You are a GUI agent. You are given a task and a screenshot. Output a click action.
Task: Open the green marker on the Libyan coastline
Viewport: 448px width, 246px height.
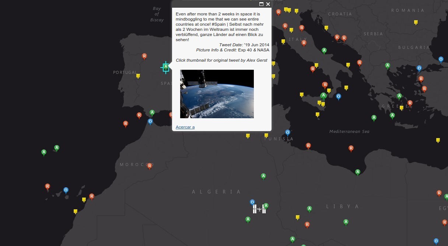pyautogui.click(x=358, y=171)
